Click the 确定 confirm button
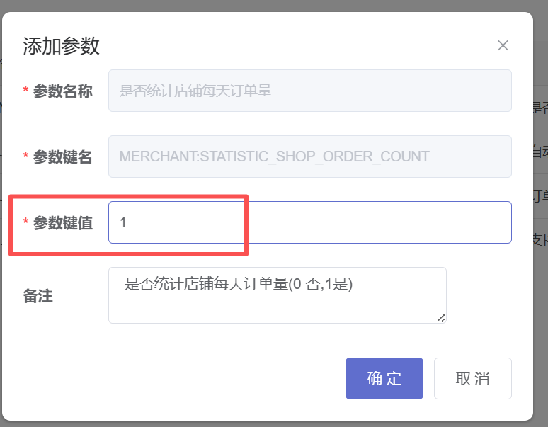 pos(384,378)
